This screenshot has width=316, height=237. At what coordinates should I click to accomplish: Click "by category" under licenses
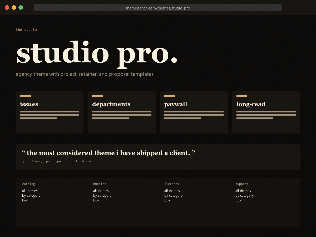coord(173,195)
